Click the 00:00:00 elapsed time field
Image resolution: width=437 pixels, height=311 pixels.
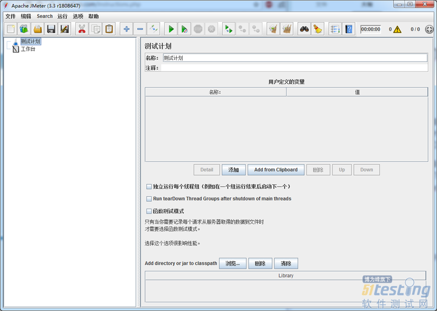pyautogui.click(x=371, y=29)
